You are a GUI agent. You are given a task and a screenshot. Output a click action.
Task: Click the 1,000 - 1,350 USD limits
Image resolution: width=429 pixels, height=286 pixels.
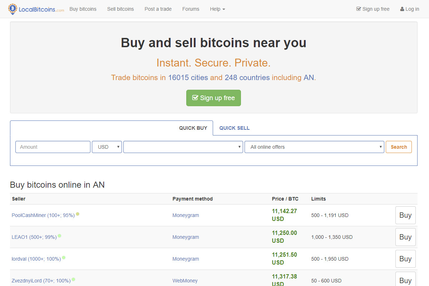332,237
